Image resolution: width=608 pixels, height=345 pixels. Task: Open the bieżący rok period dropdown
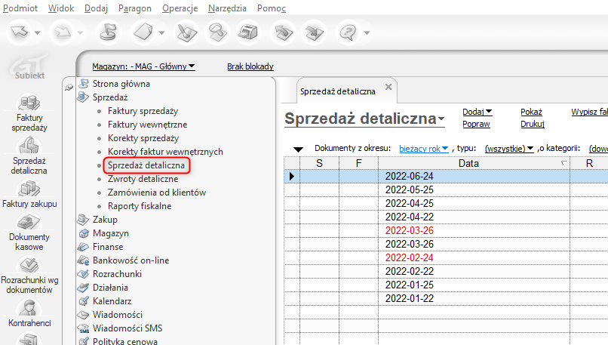point(423,149)
